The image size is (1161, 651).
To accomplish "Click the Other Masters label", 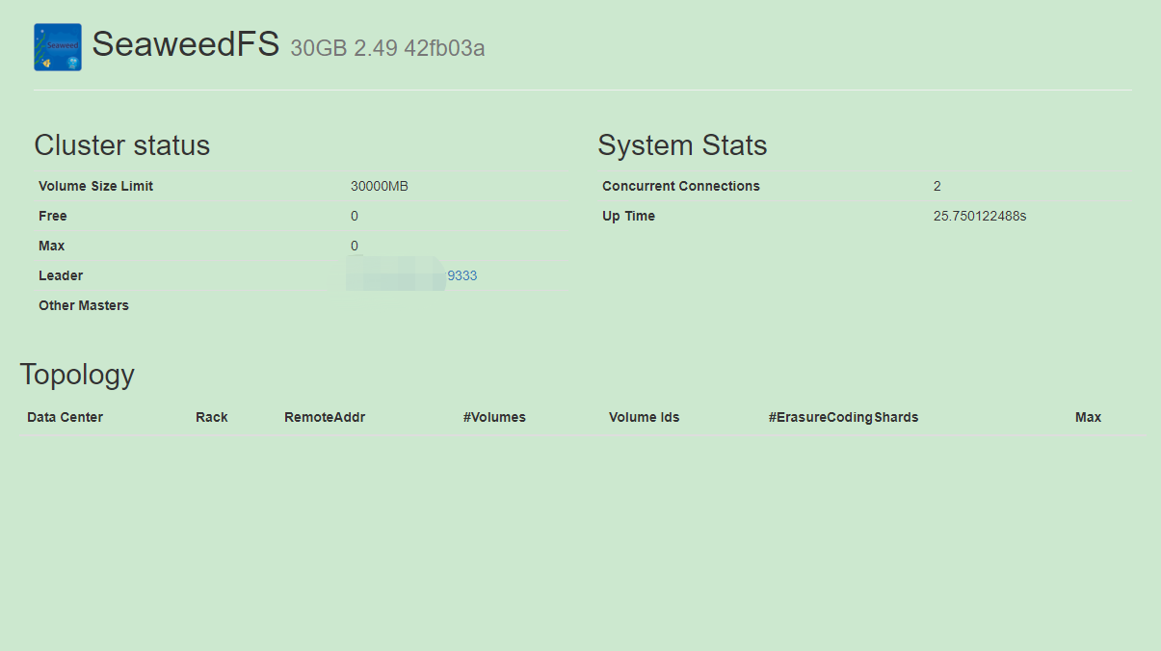I will click(84, 305).
